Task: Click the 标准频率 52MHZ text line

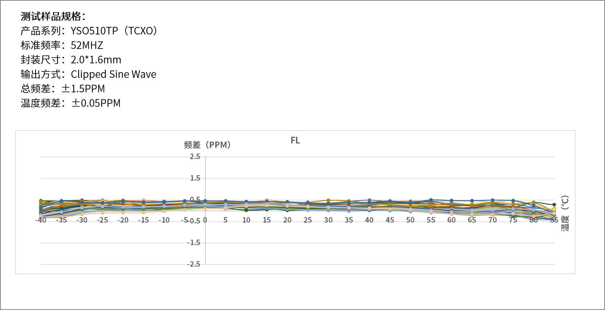Action: coord(62,45)
